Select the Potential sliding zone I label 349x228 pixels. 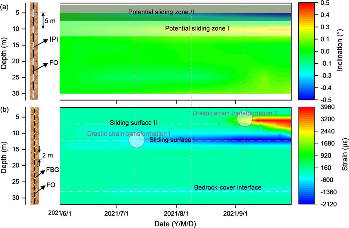click(x=197, y=29)
